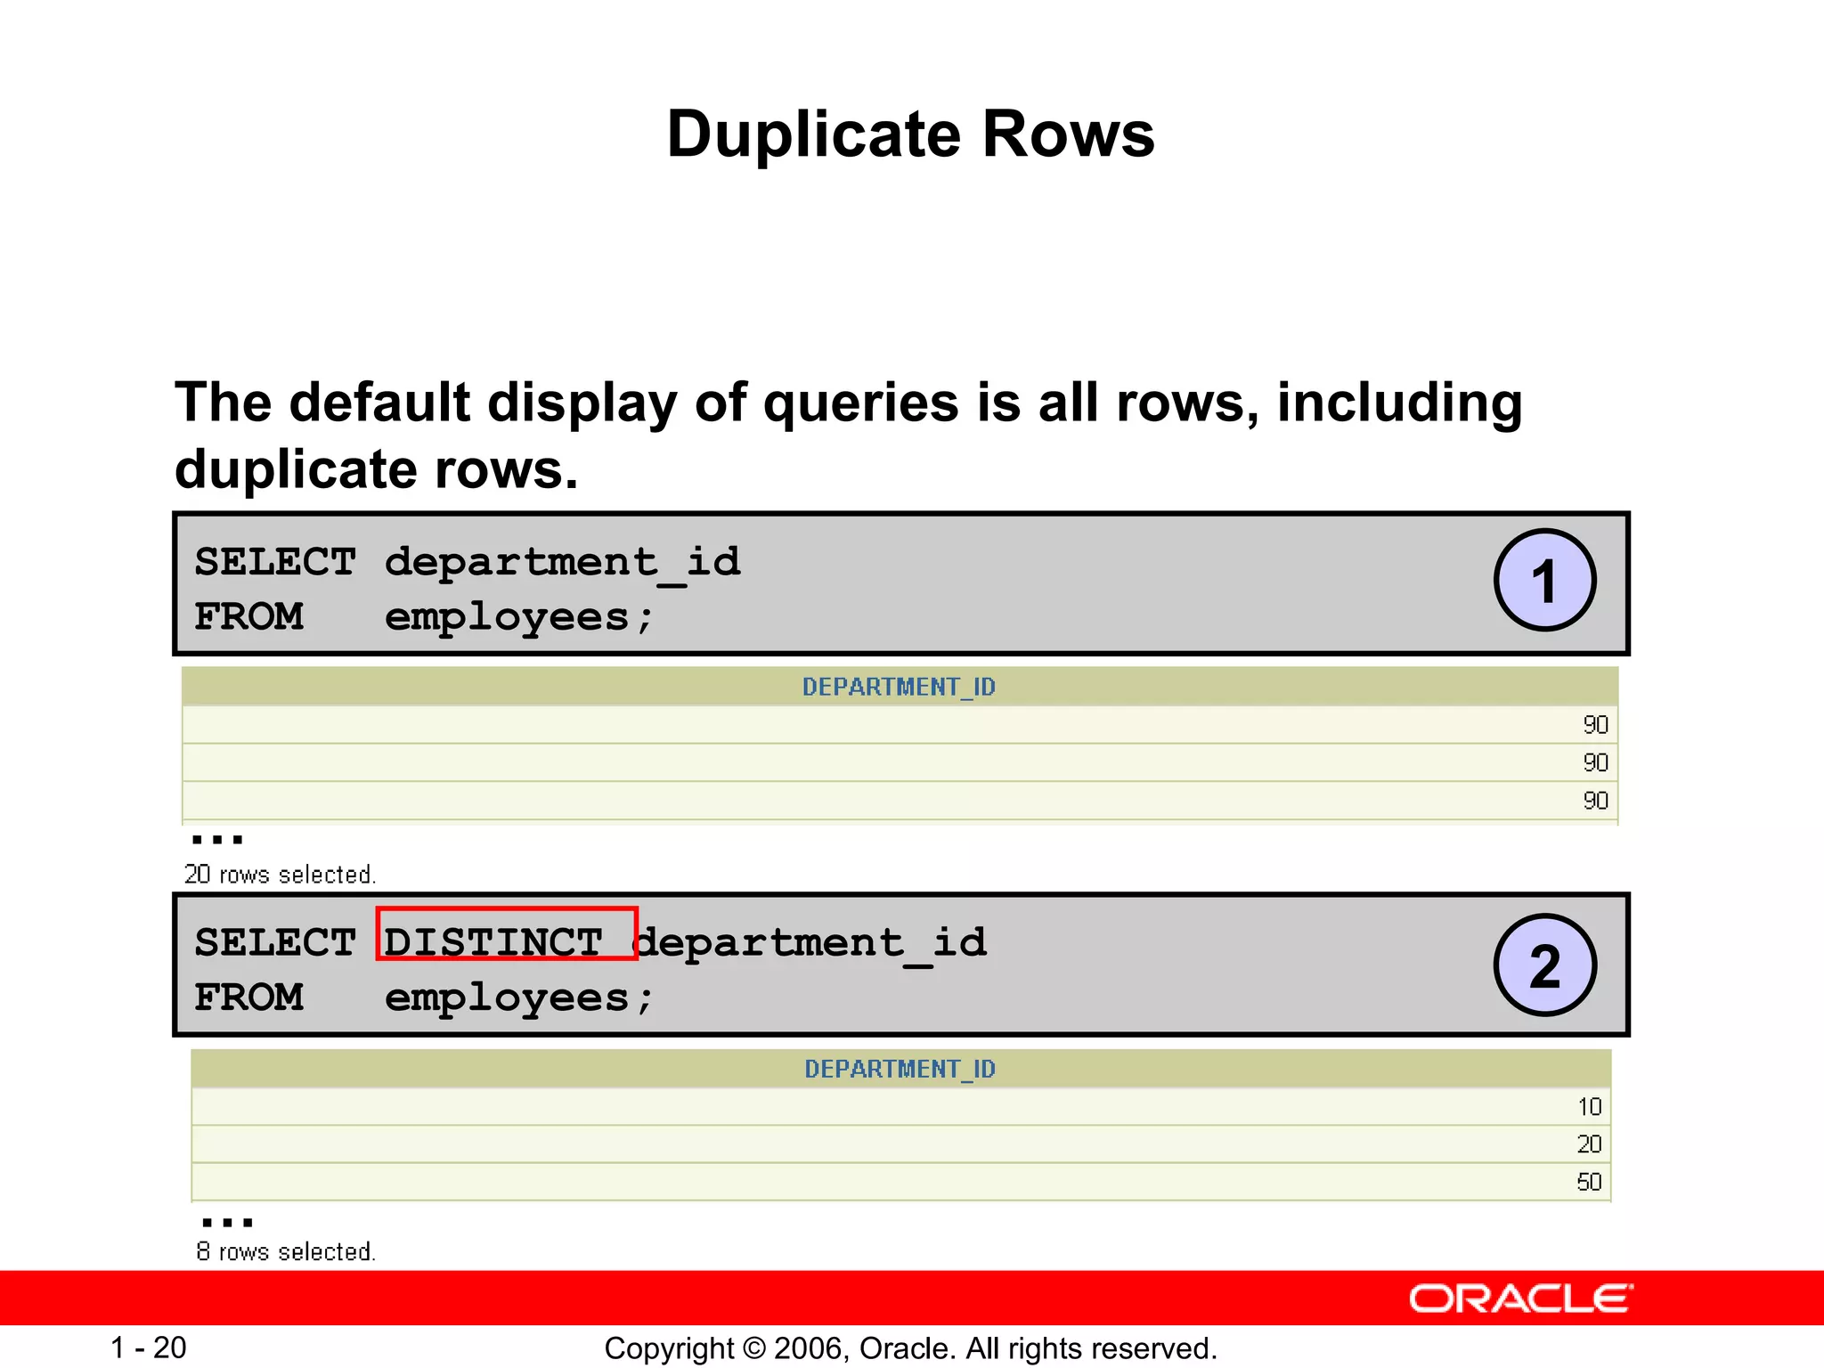Click the second DEPARTMENT_ID column header

coord(900,1069)
